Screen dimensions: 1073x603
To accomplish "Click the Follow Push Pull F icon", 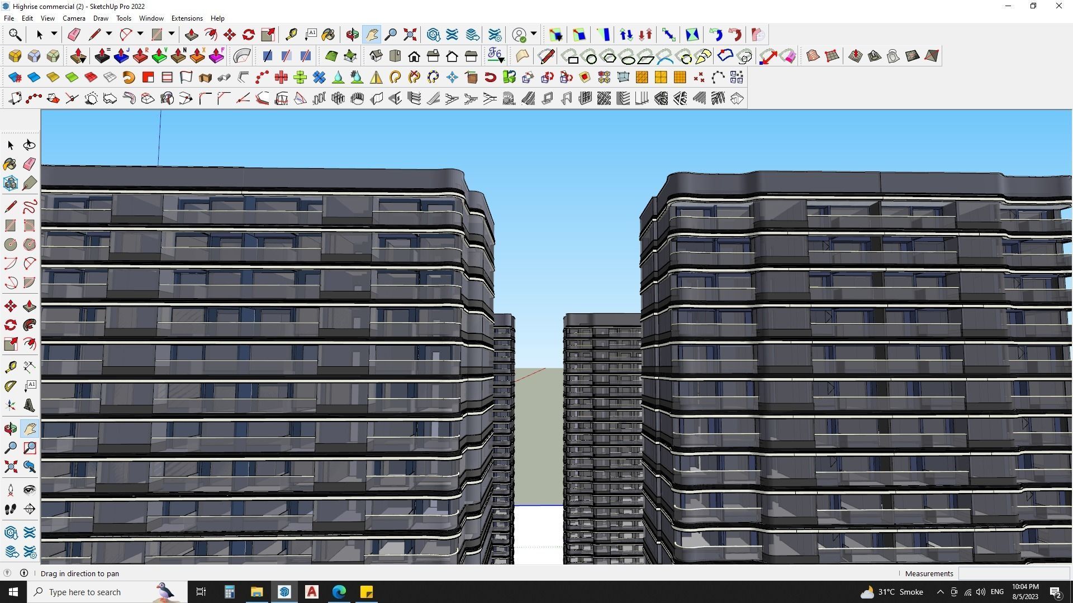I will point(216,56).
